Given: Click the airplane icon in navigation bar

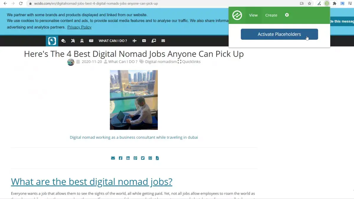Looking at the screenshot, I should pos(135,41).
